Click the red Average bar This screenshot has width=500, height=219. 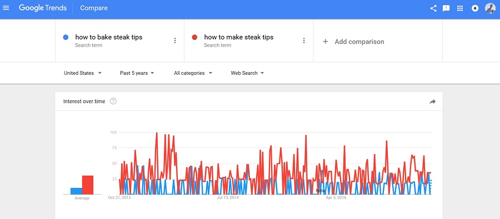click(x=88, y=185)
